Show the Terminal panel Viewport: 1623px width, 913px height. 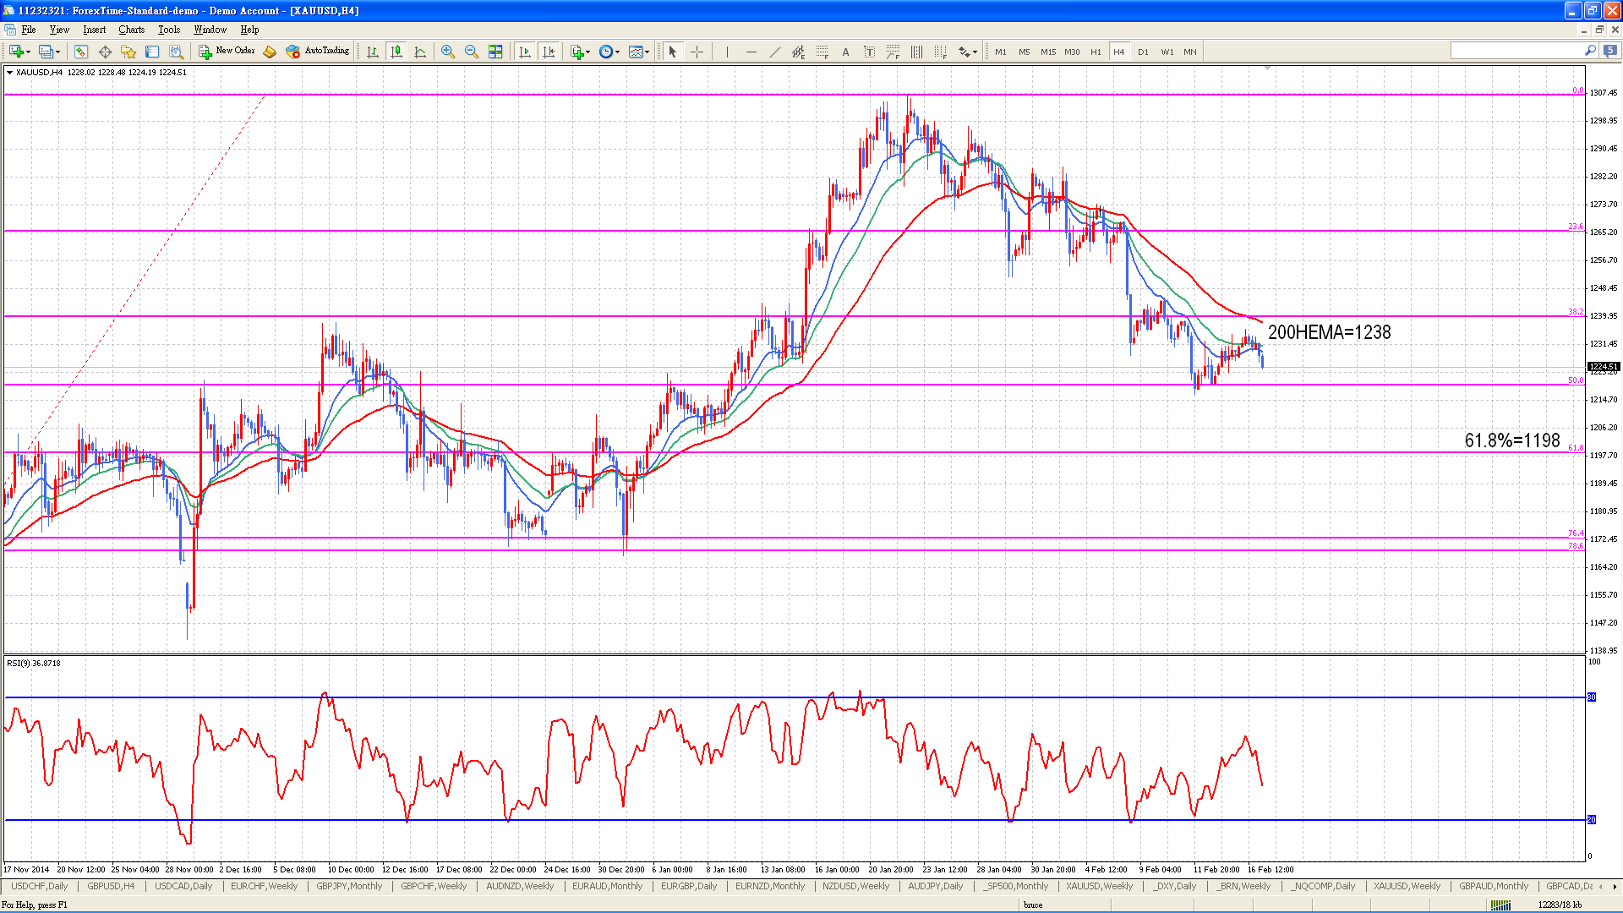[152, 52]
